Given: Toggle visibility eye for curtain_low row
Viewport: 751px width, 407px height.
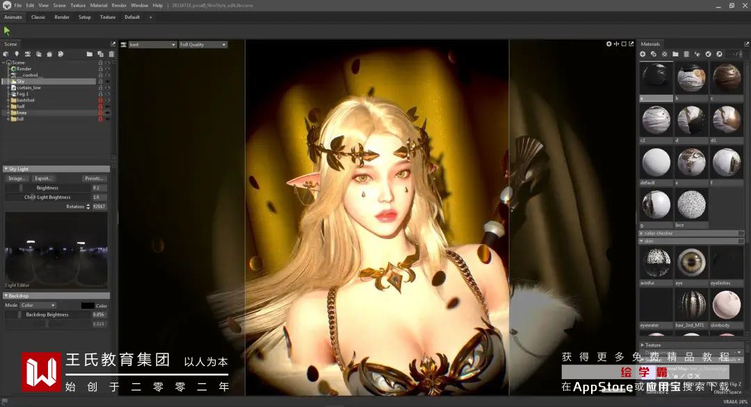Looking at the screenshot, I should point(108,88).
